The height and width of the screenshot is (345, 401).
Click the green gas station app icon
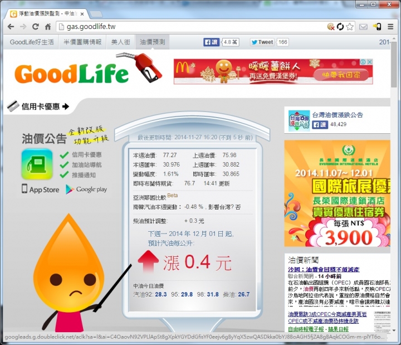tap(37, 164)
